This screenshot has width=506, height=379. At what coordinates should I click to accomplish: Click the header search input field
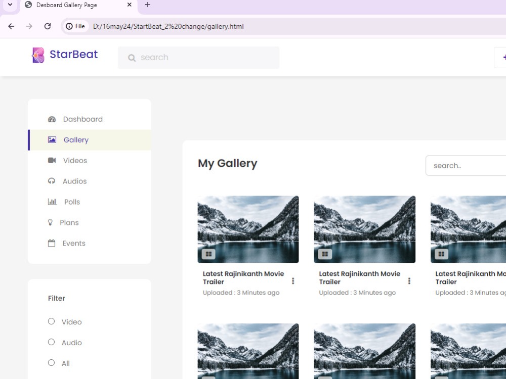click(198, 58)
